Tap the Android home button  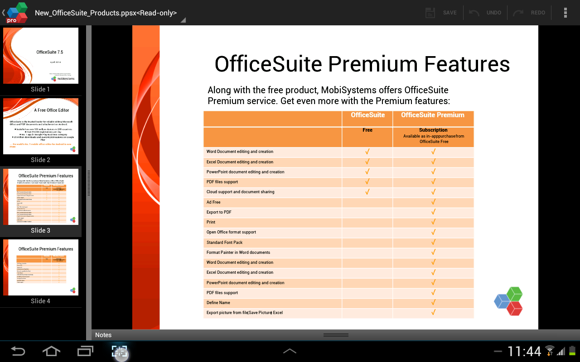point(51,351)
